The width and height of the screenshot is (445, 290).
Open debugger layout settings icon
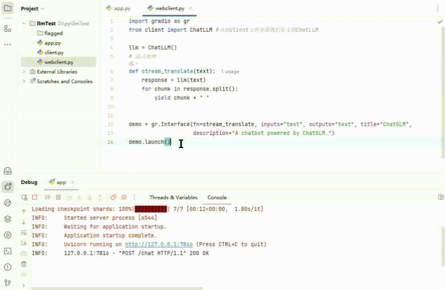(x=441, y=197)
